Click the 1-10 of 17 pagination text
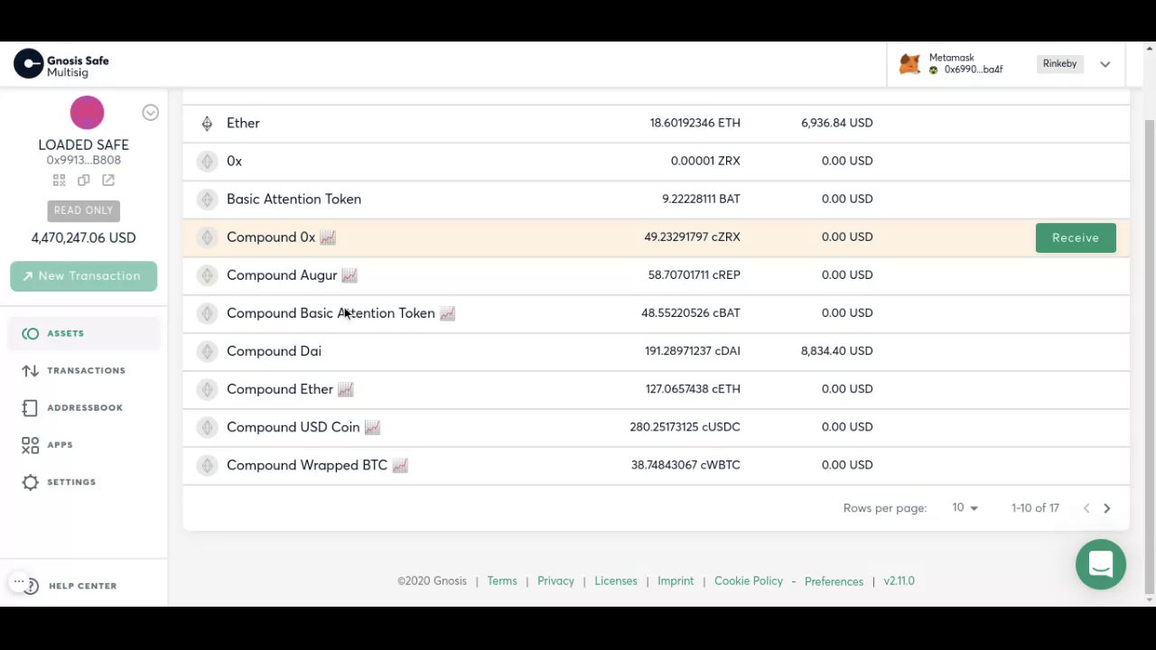1156x650 pixels. point(1035,508)
